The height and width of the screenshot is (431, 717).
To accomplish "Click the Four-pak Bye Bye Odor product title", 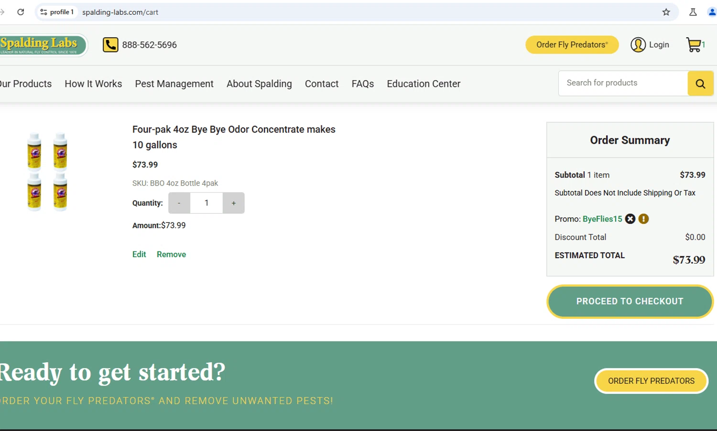I will tap(234, 137).
